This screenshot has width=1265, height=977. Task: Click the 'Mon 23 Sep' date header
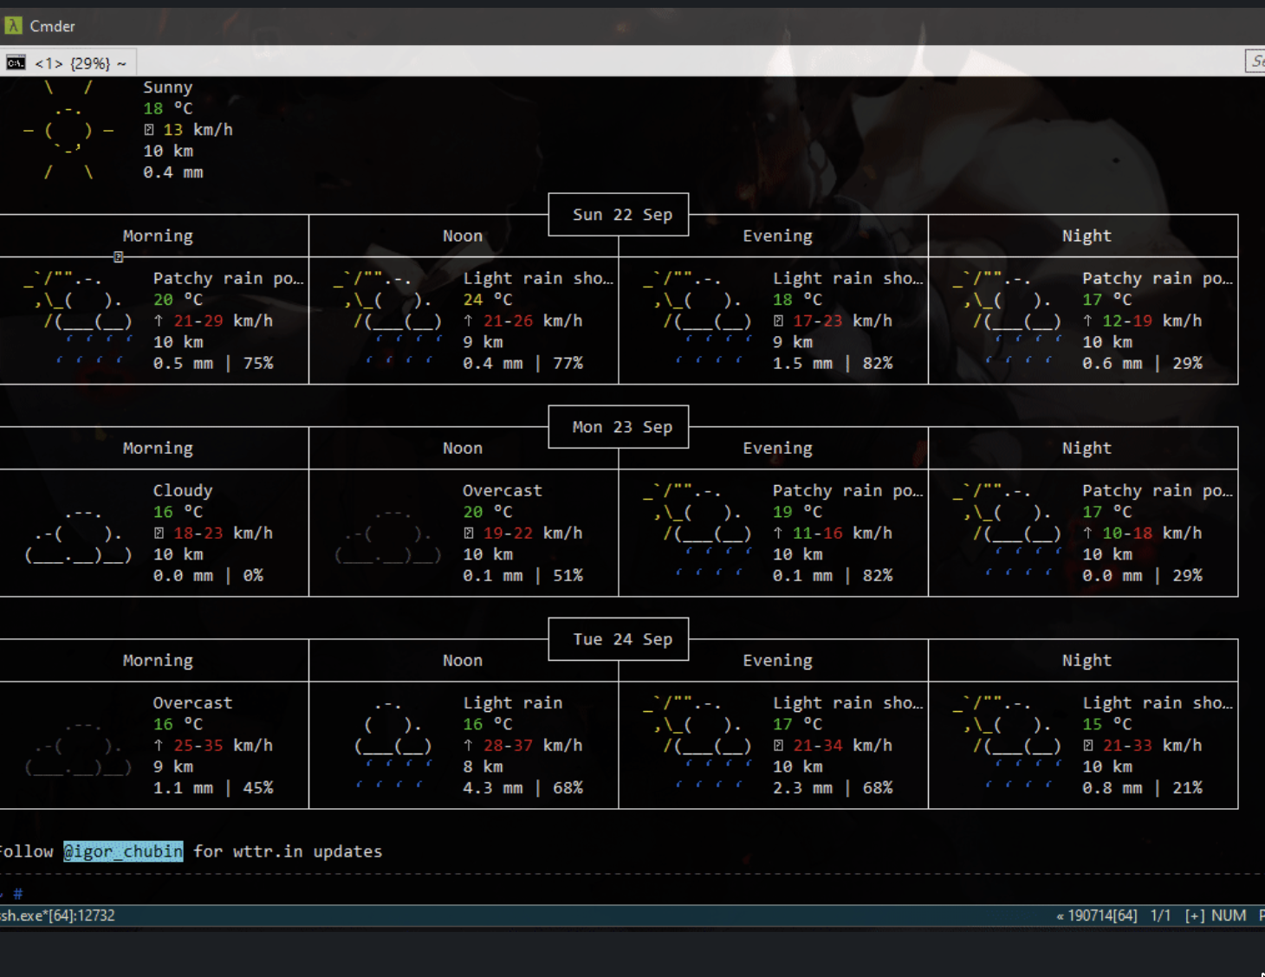(621, 427)
